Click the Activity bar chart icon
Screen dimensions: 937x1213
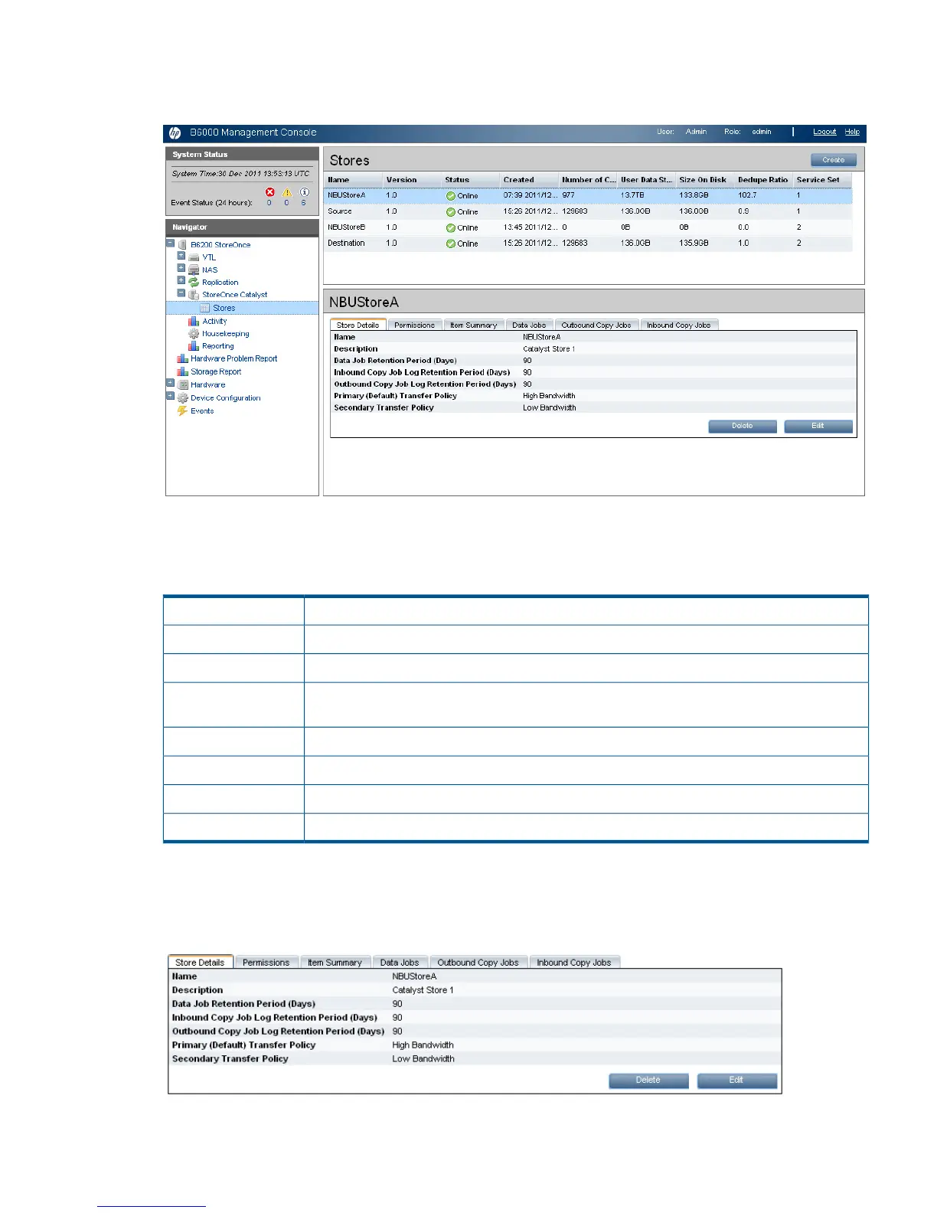click(x=194, y=321)
